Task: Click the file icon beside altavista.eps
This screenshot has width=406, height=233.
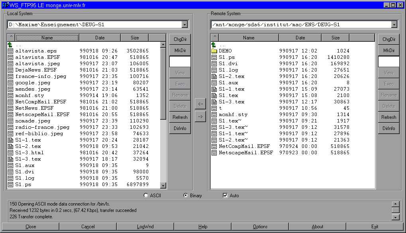Action: pyautogui.click(x=10, y=51)
